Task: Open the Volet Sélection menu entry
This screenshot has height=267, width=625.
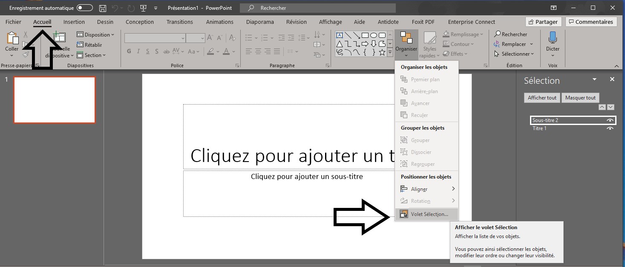Action: coord(431,214)
